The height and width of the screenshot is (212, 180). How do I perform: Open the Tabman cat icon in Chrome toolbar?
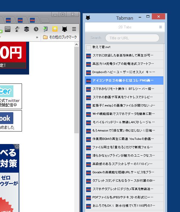click(x=64, y=29)
